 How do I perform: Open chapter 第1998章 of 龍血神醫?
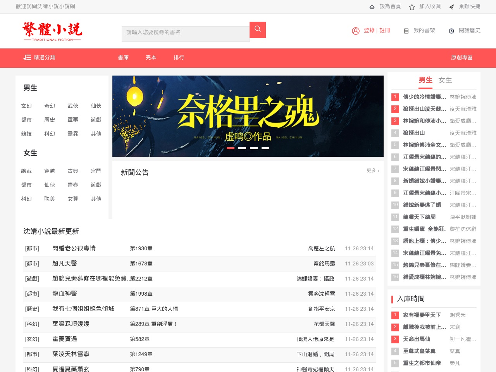click(141, 294)
